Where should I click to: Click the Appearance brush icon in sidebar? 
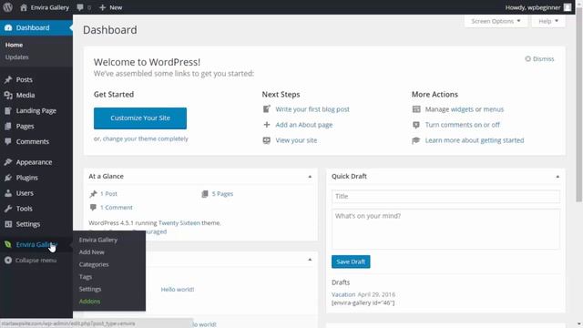[x=8, y=162]
